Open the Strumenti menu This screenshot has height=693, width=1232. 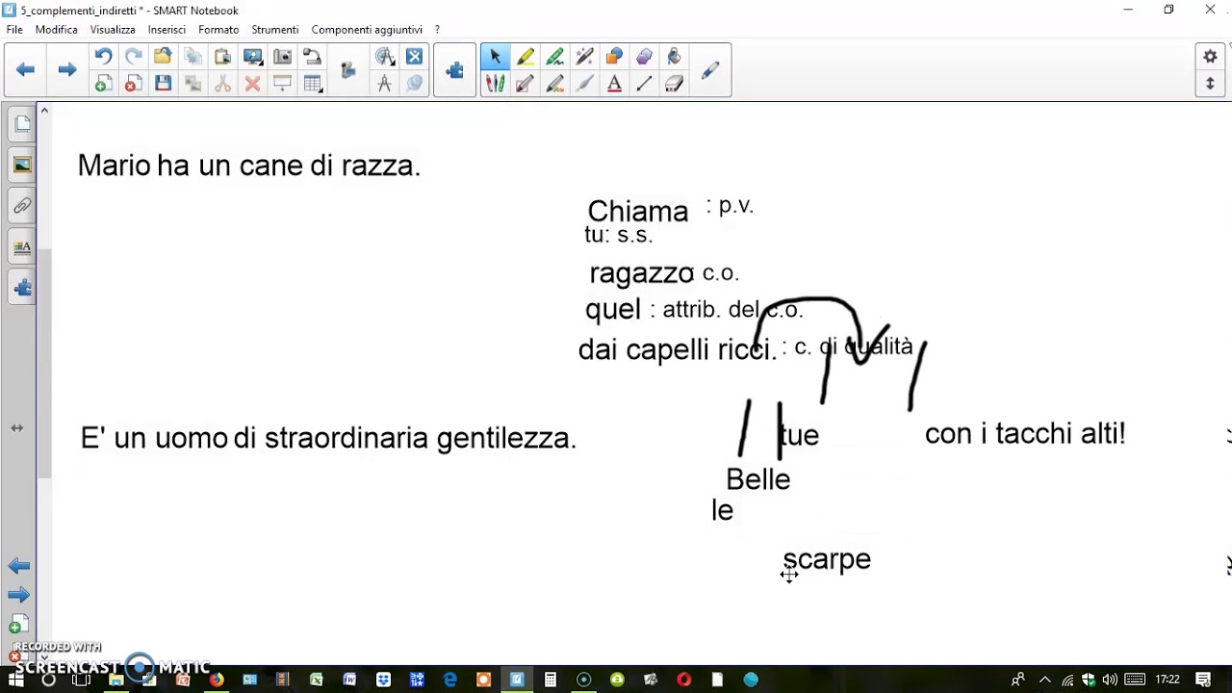pos(275,30)
